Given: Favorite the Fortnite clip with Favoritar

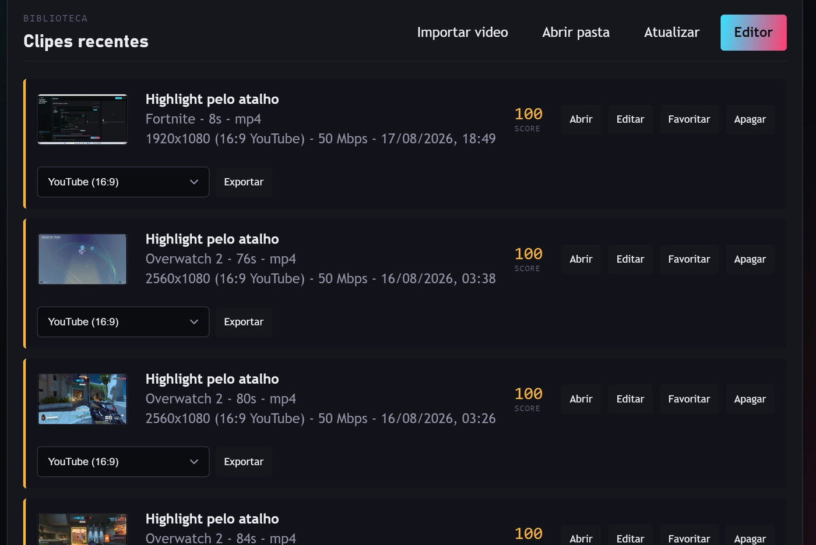Looking at the screenshot, I should click(x=689, y=119).
